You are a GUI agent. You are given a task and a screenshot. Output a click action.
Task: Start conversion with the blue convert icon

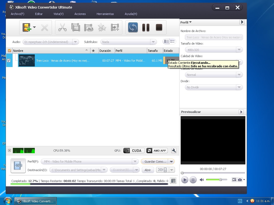133,27
